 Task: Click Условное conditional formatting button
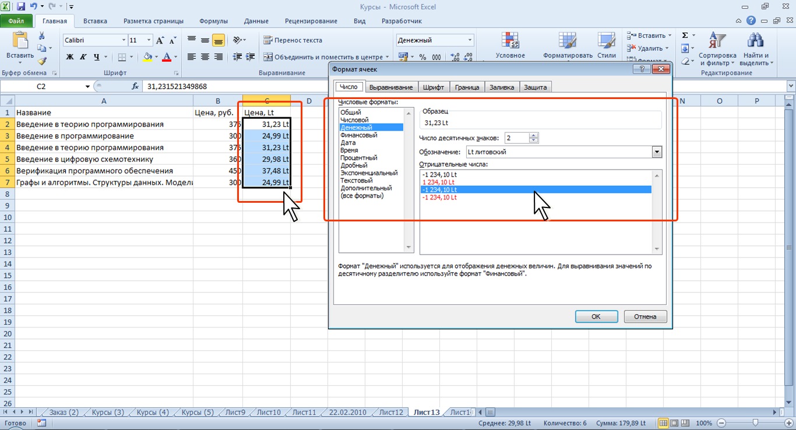tap(510, 45)
